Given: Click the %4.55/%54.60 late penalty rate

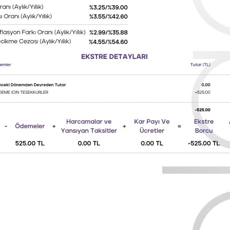Looking at the screenshot, I should (108, 42).
